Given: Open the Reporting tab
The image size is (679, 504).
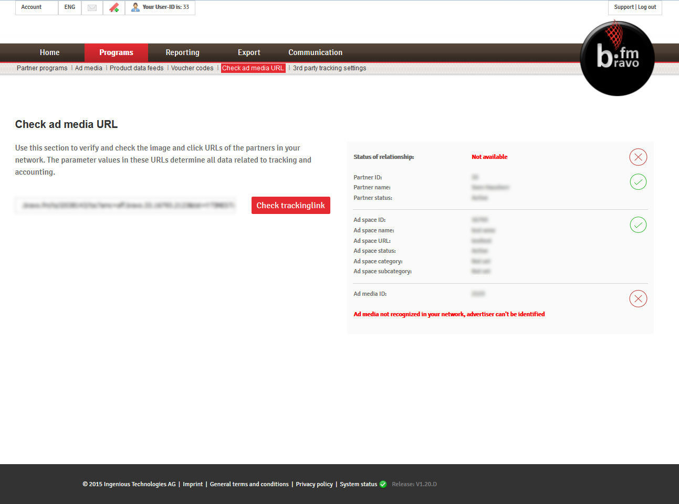Looking at the screenshot, I should click(182, 52).
